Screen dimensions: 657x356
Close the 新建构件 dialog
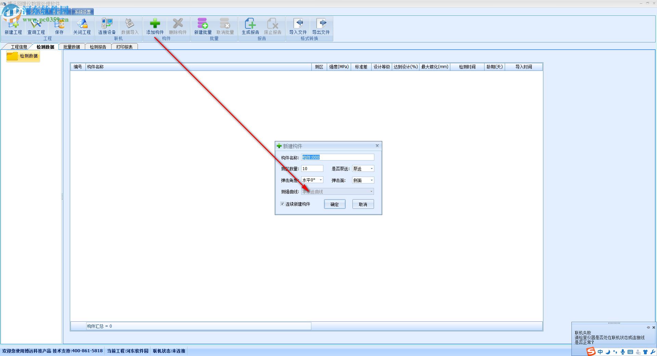(377, 146)
